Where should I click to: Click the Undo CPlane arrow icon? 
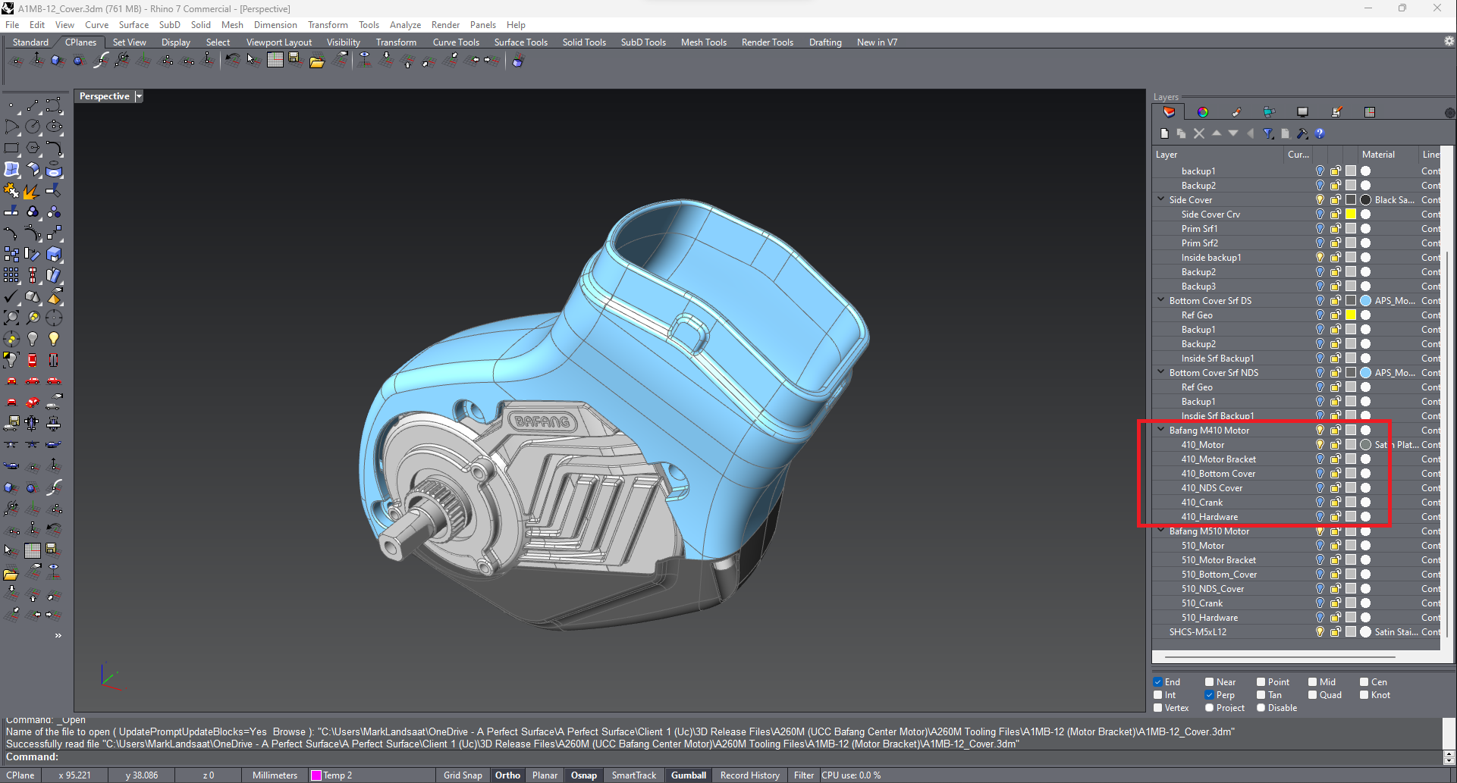pos(232,60)
